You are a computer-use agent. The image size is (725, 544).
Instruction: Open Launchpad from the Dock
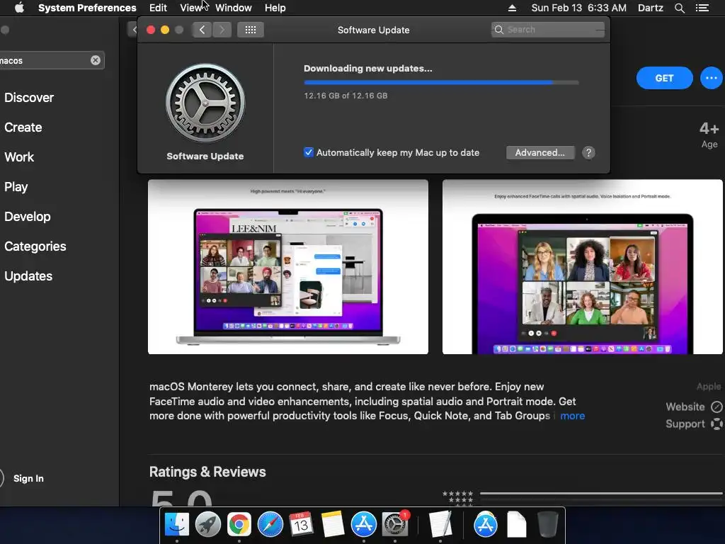tap(207, 525)
